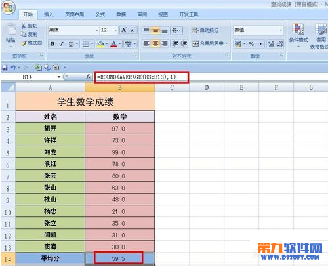Open the 字体 dialog launcher
Image resolution: width=328 pixels, height=267 pixels.
click(x=135, y=55)
